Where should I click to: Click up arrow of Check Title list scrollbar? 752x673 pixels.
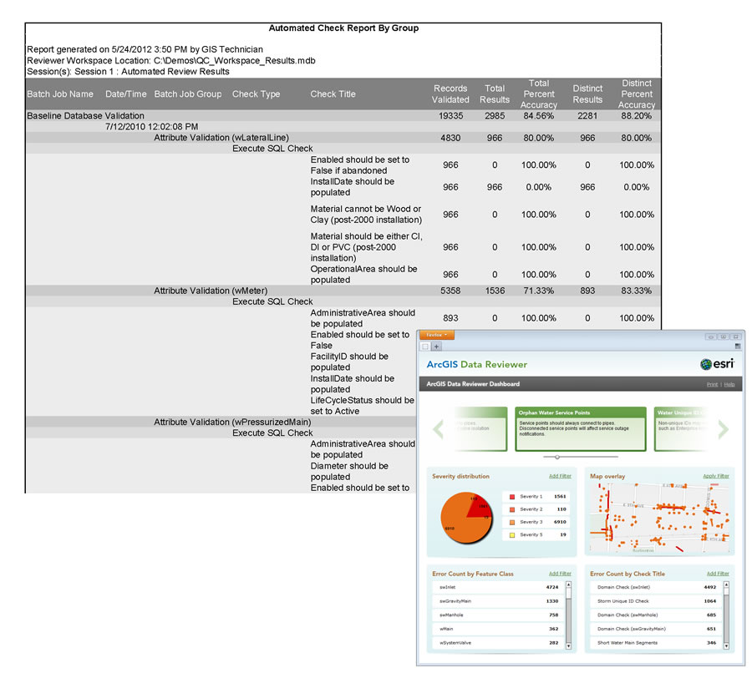click(x=727, y=584)
